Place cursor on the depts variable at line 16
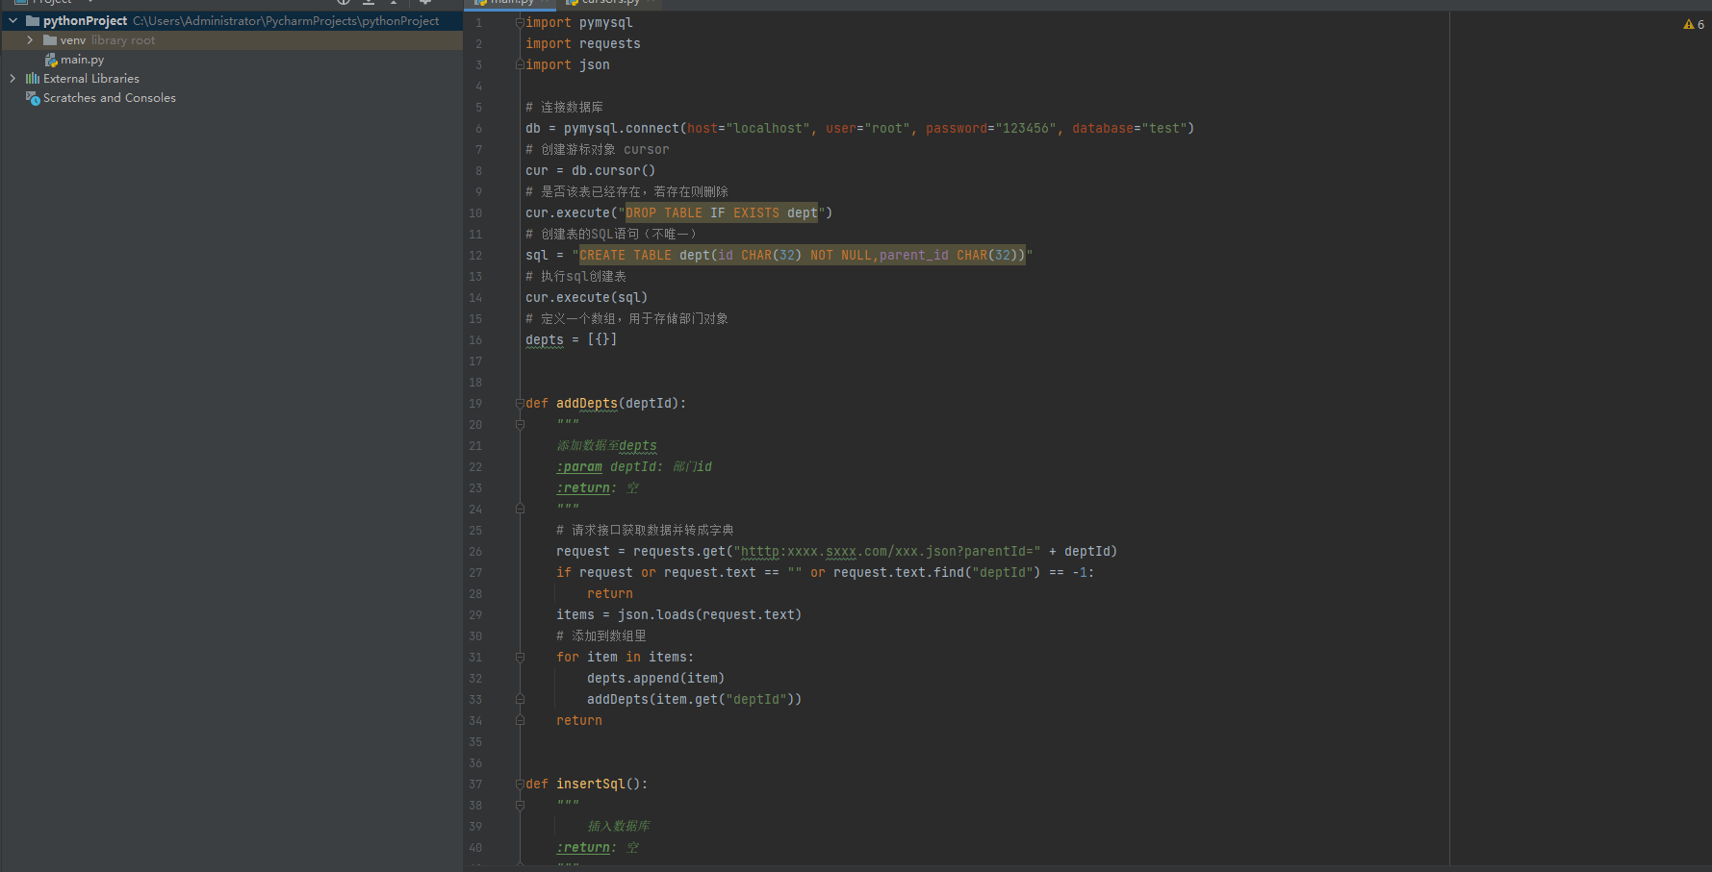 click(544, 340)
